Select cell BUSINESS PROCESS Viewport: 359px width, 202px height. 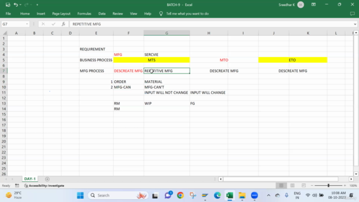tap(96, 60)
